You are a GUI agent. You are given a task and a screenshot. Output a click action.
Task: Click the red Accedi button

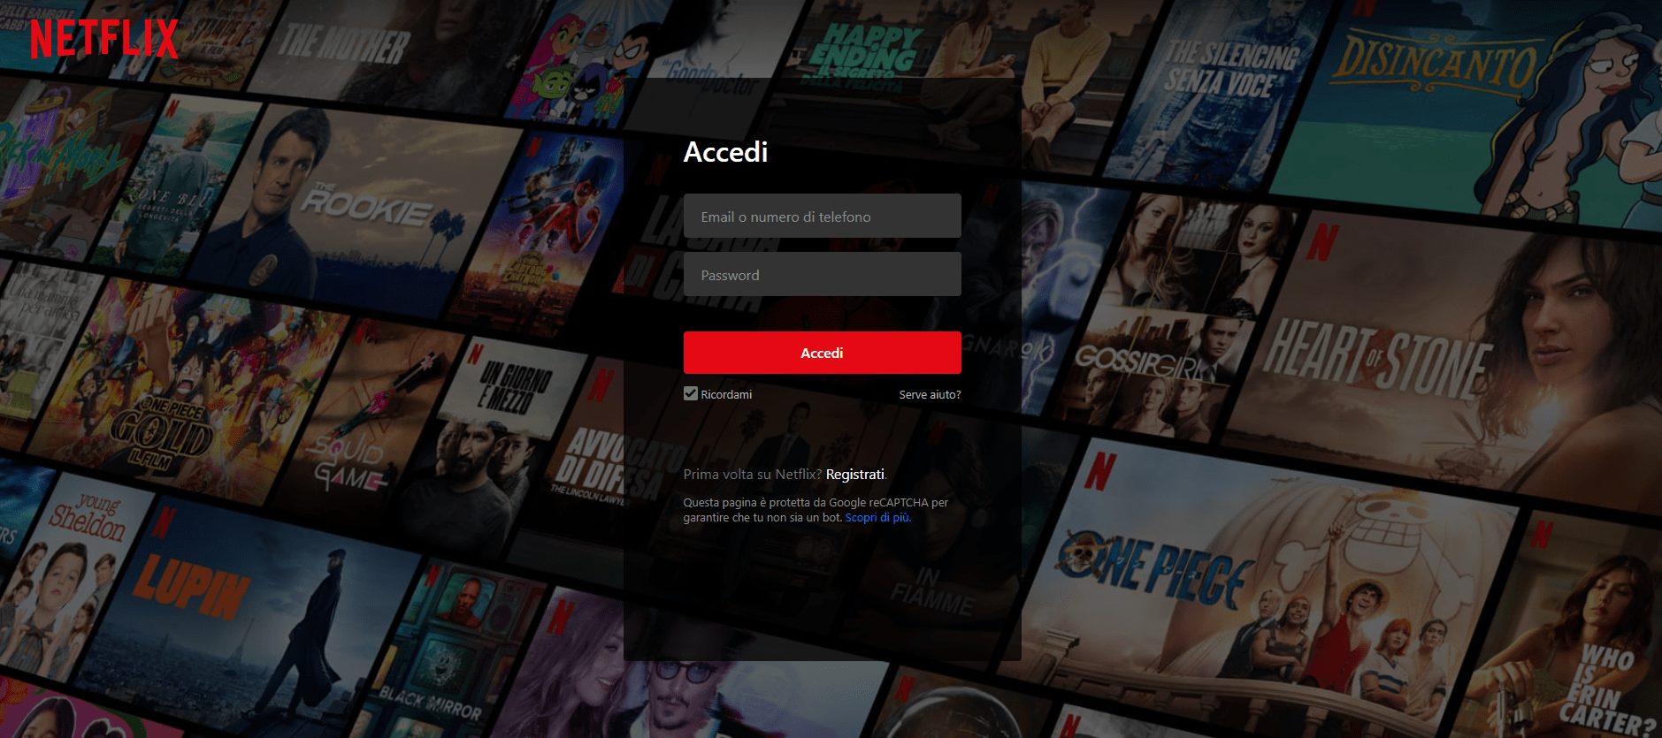[x=822, y=353]
